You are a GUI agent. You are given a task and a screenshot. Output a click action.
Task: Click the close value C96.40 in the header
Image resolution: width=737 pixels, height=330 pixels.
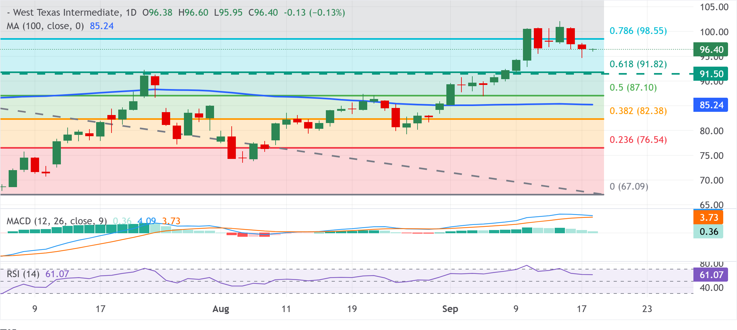pos(263,12)
